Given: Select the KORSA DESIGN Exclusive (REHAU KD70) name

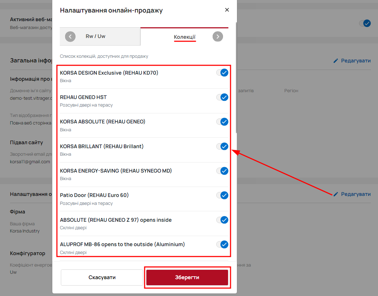Looking at the screenshot, I should (x=109, y=73).
